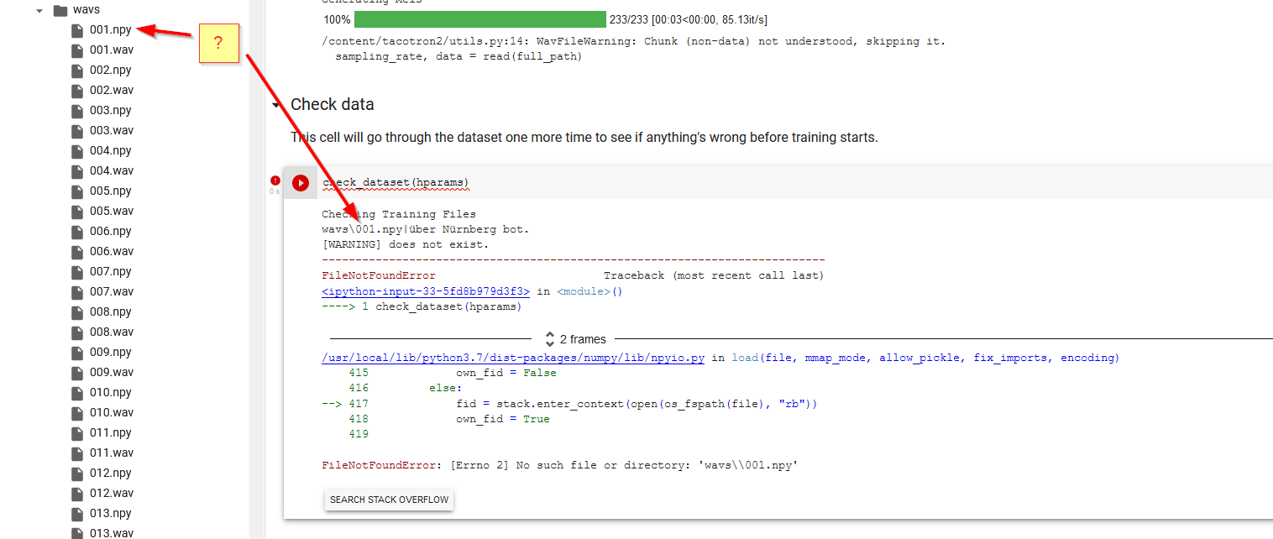1273x539 pixels.
Task: Click the red error indicator beside the cell
Action: (275, 181)
